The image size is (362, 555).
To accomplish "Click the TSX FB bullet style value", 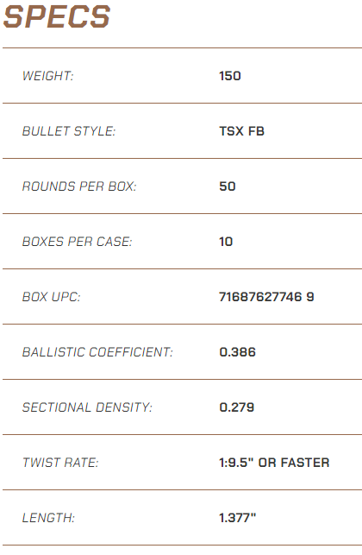I will 242,131.
